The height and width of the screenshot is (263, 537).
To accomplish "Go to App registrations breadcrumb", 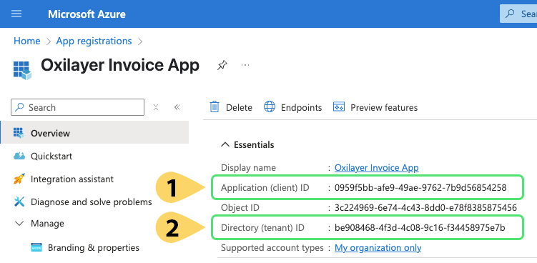I will [x=94, y=41].
